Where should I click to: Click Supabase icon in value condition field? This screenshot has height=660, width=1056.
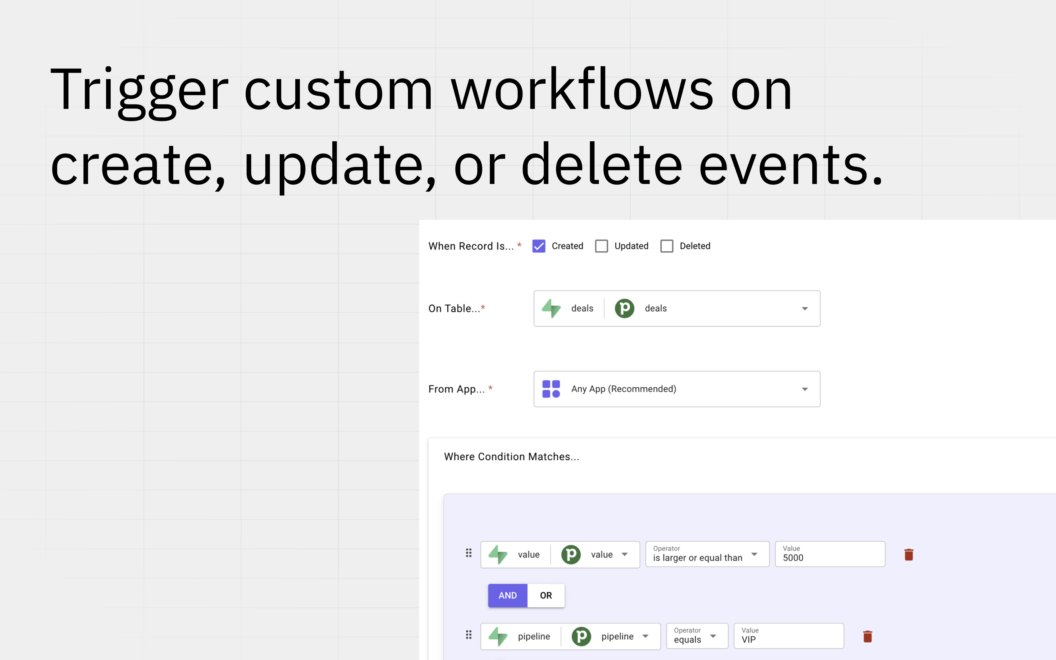498,554
